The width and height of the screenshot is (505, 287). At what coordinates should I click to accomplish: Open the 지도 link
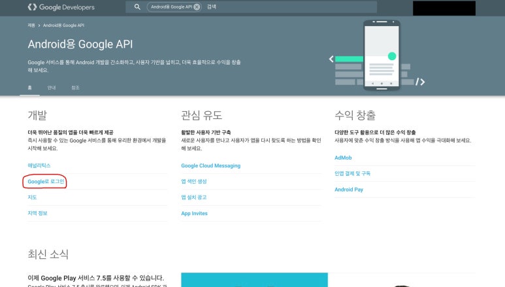click(32, 197)
